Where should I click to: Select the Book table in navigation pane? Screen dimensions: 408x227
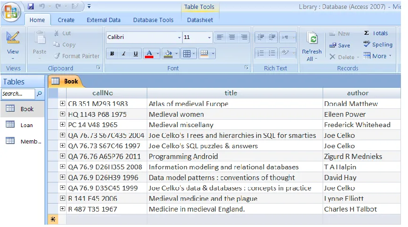(x=23, y=109)
